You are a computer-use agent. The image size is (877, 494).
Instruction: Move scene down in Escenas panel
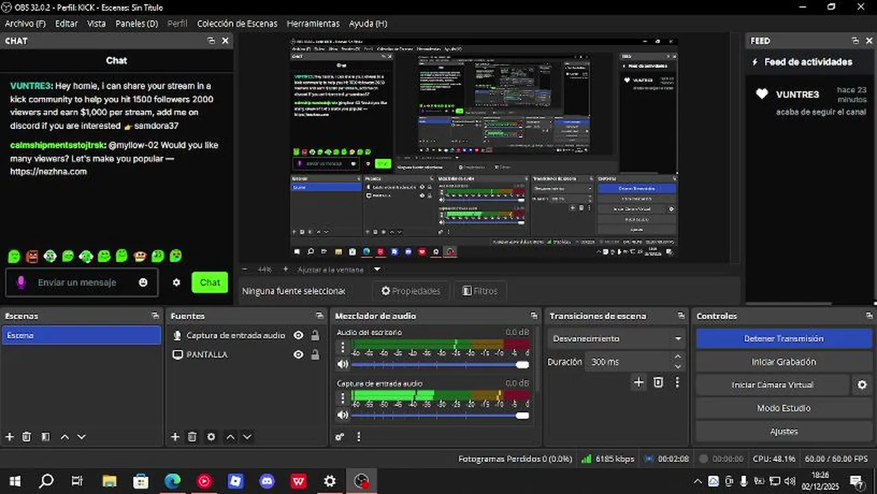pos(81,436)
